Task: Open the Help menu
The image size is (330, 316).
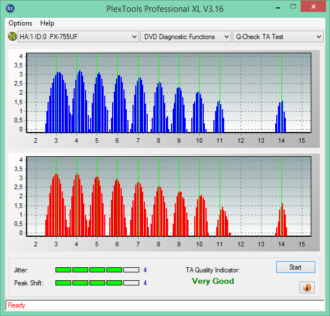Action: click(47, 23)
